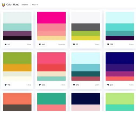This screenshot has height=113, width=136.
Task: Select the deep navy swatch in 279-likes palette
Action: (x=120, y=58)
